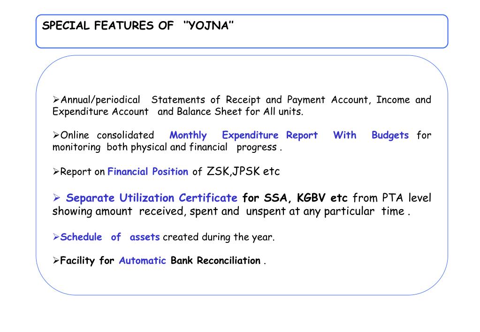Click the blue text 'Monthly'

188,136
